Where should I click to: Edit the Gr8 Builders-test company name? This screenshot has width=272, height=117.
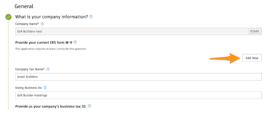(x=254, y=31)
